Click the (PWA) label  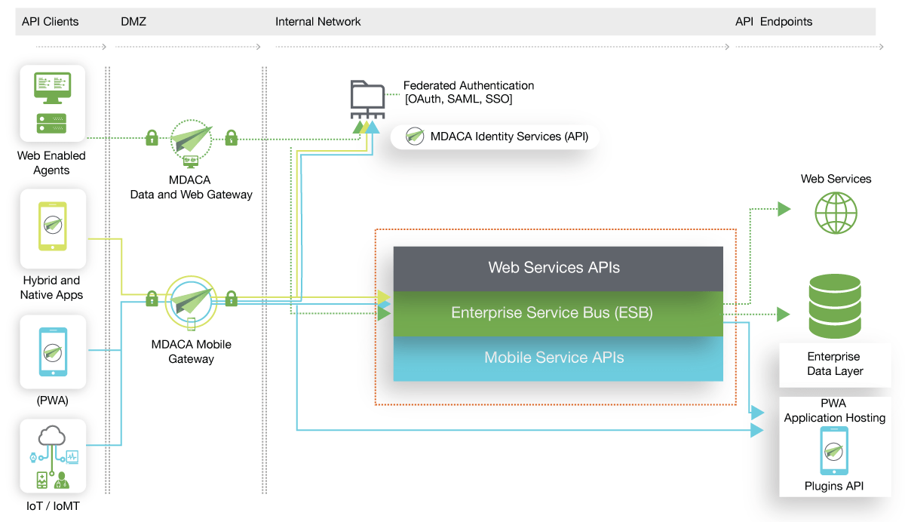(x=52, y=401)
